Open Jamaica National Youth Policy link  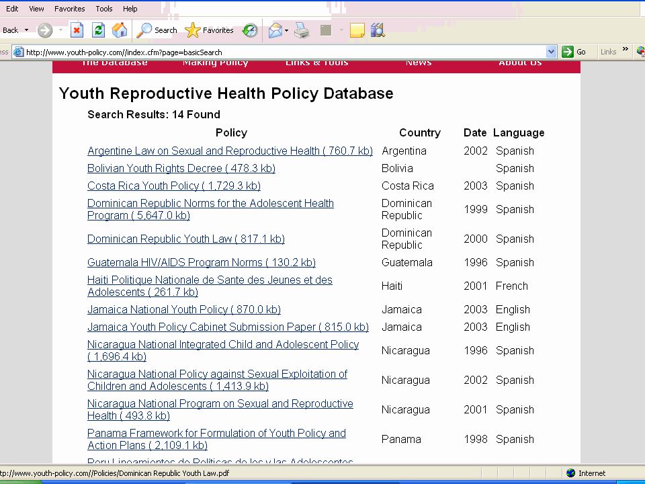pyautogui.click(x=184, y=309)
